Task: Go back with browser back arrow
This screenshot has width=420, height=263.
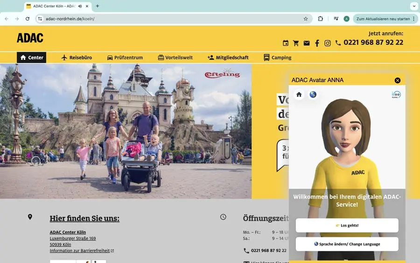Action: pyautogui.click(x=7, y=19)
